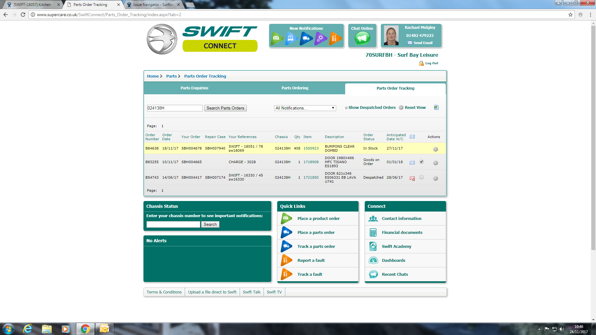
Task: Click the chassis number search field
Action: click(x=173, y=224)
